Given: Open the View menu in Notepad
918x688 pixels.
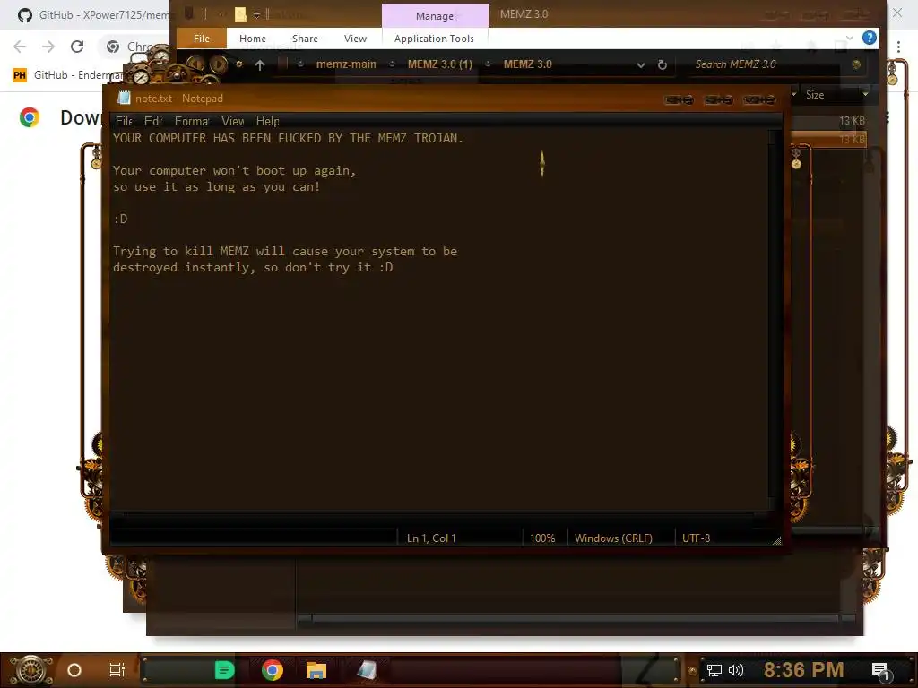Looking at the screenshot, I should 232,121.
